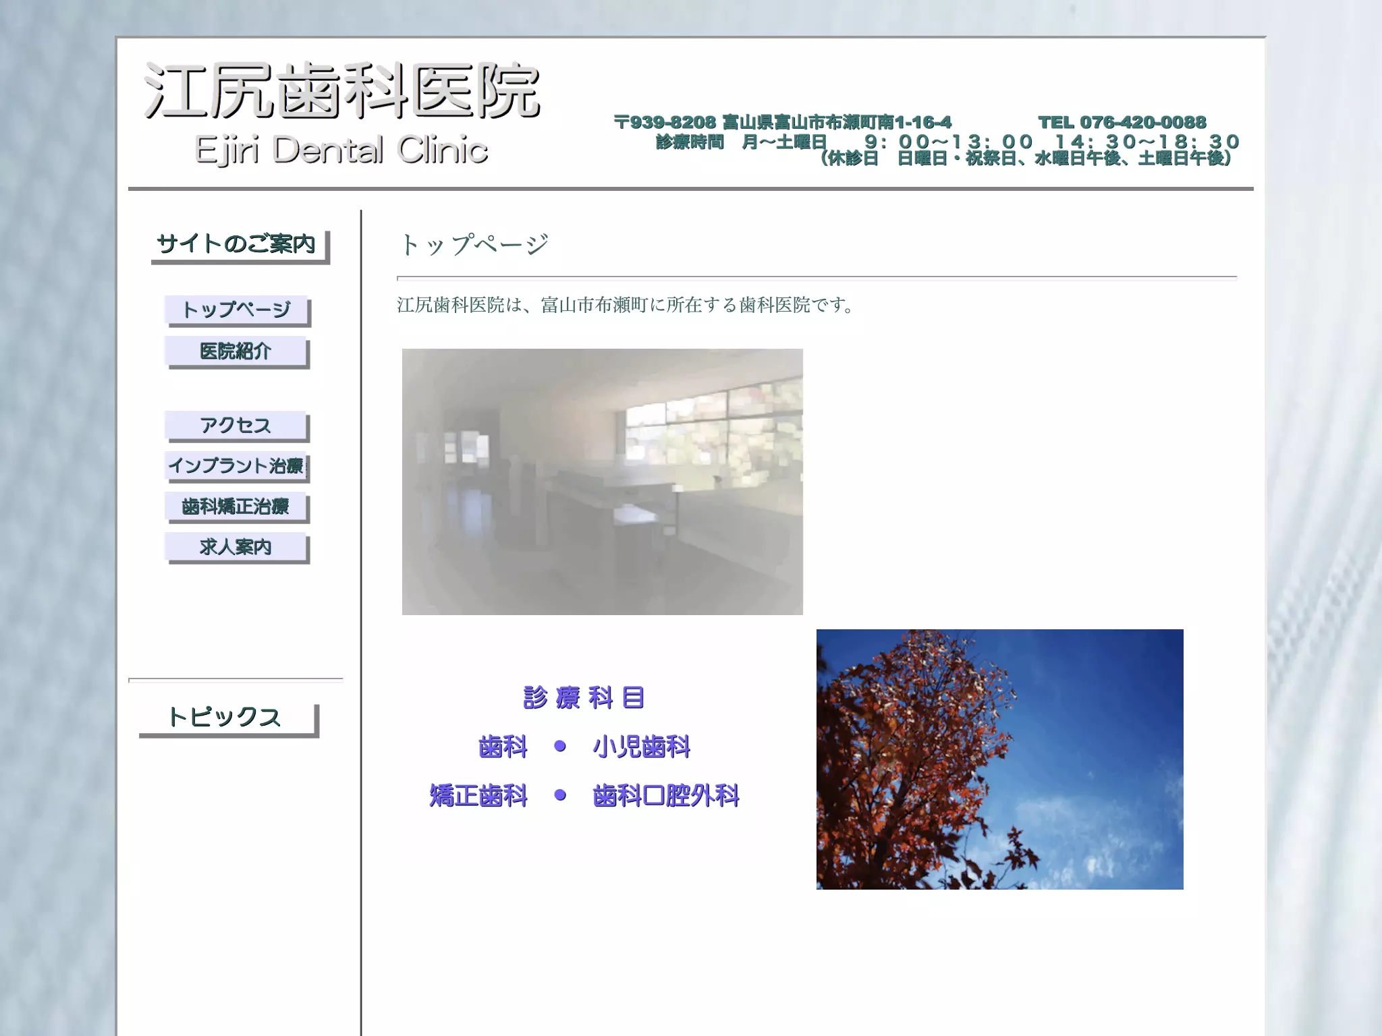The width and height of the screenshot is (1382, 1036).
Task: Go to 医院紹介 page
Action: tap(237, 352)
